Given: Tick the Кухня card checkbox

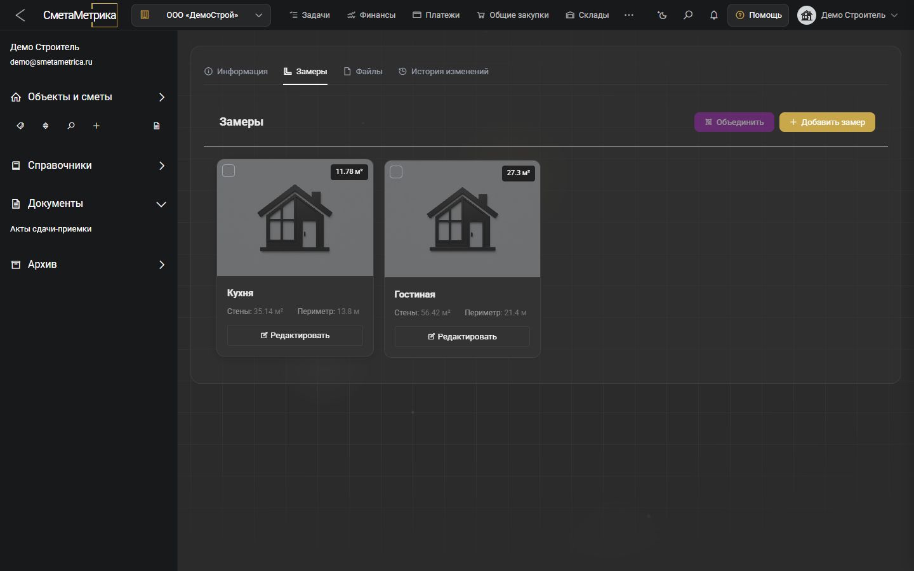Looking at the screenshot, I should tap(228, 171).
